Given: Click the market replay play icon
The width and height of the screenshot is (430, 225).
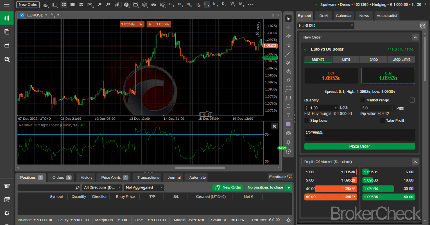Looking at the screenshot, I should point(288,151).
